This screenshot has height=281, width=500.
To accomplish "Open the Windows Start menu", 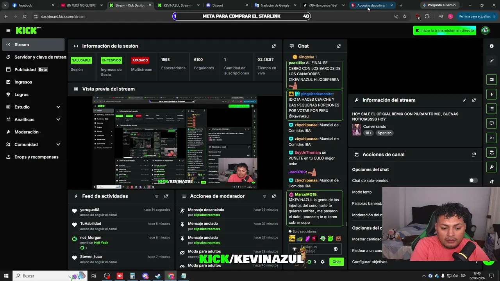I will pyautogui.click(x=6, y=276).
